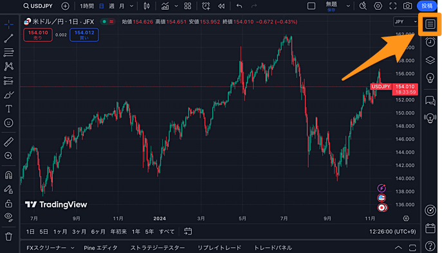Screen dimensions: 442x253
Task: Toggle hide all drawings eye icon
Action: pos(9,217)
